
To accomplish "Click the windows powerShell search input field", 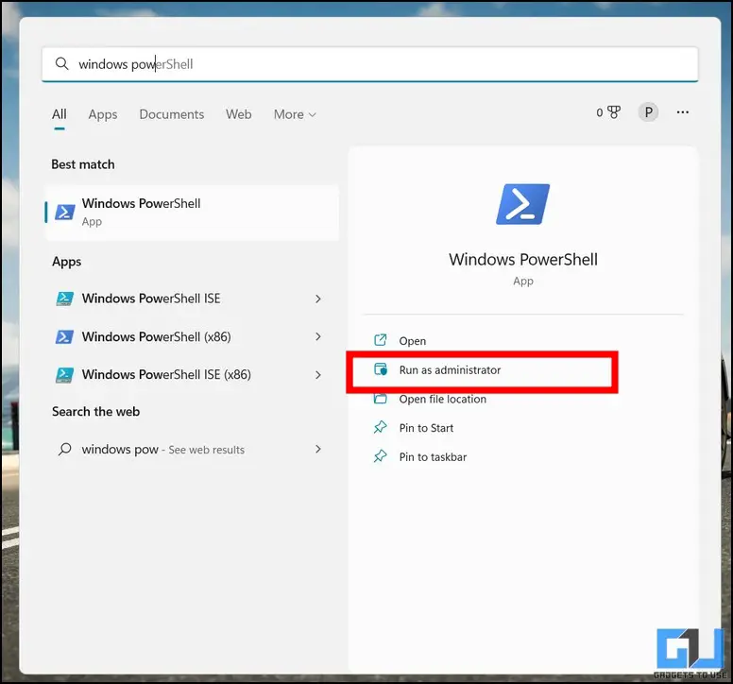I will (x=369, y=64).
